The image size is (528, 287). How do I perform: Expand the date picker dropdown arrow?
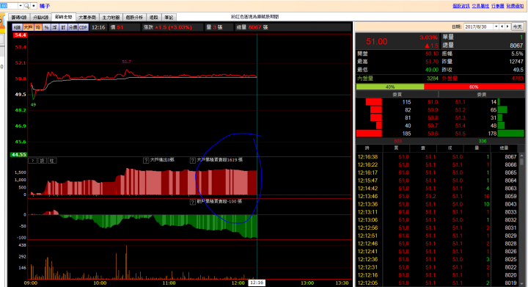click(496, 26)
